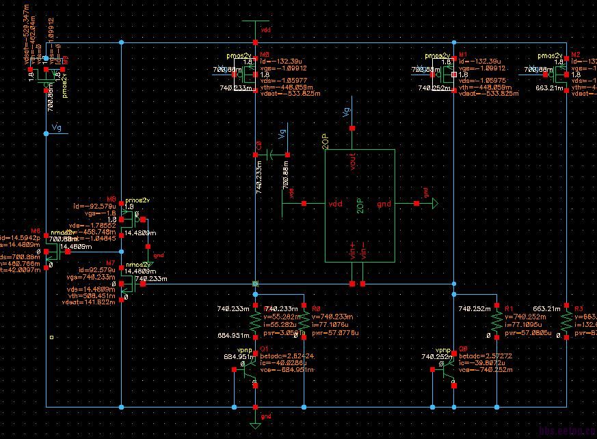Select the R0 resistor symbol

coord(304,321)
